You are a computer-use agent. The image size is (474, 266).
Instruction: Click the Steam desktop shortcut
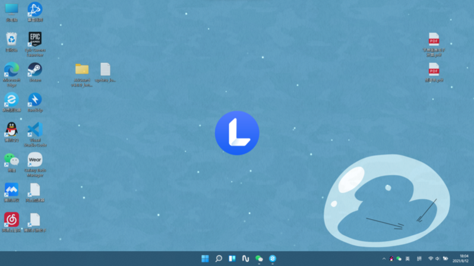pyautogui.click(x=35, y=70)
